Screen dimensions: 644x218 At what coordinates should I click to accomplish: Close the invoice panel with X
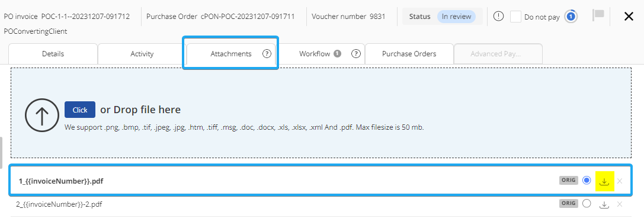[629, 17]
